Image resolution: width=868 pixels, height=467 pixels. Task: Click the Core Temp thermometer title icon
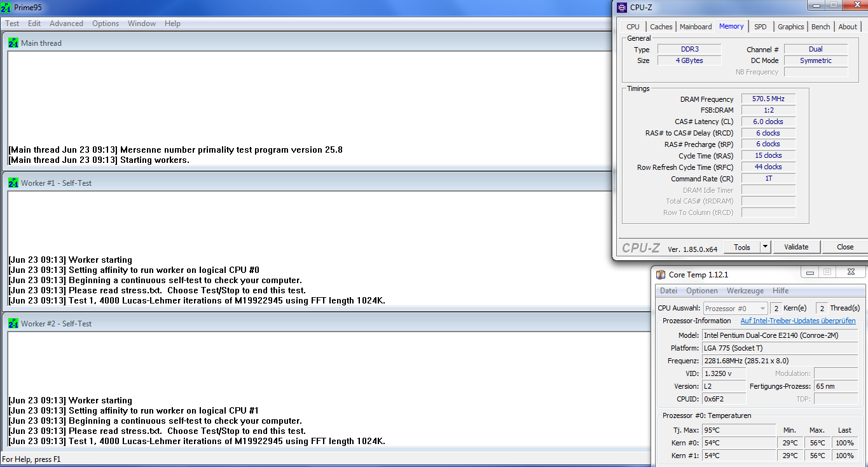point(661,275)
